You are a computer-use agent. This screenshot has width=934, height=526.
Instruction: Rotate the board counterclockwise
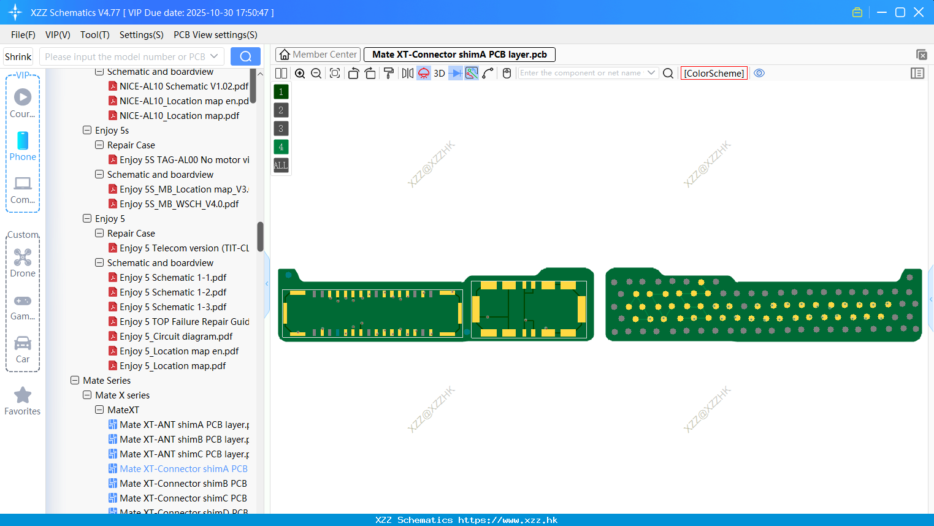click(353, 74)
